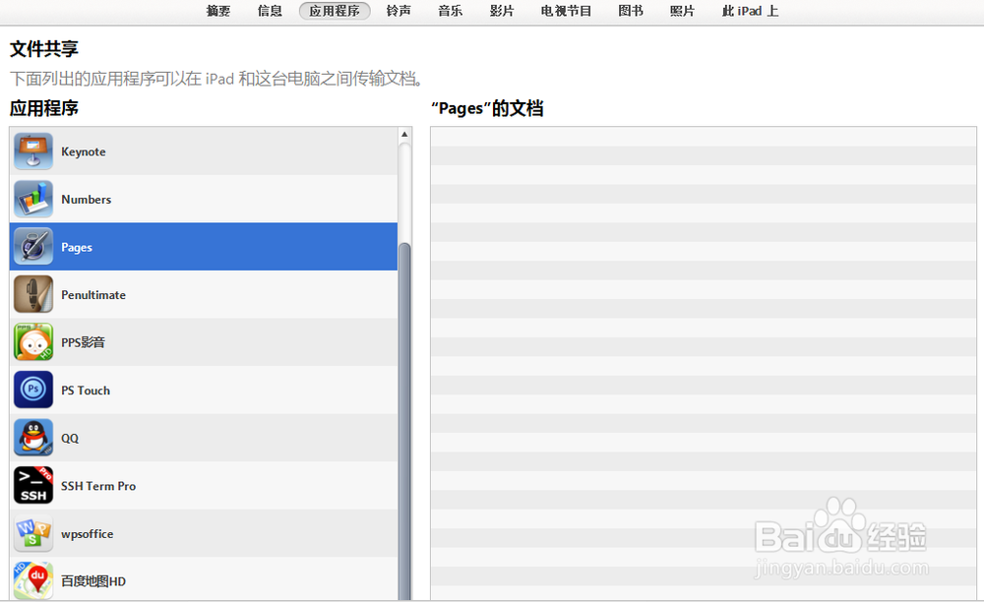The height and width of the screenshot is (602, 984).
Task: Open the 电视节目 section
Action: click(x=565, y=12)
